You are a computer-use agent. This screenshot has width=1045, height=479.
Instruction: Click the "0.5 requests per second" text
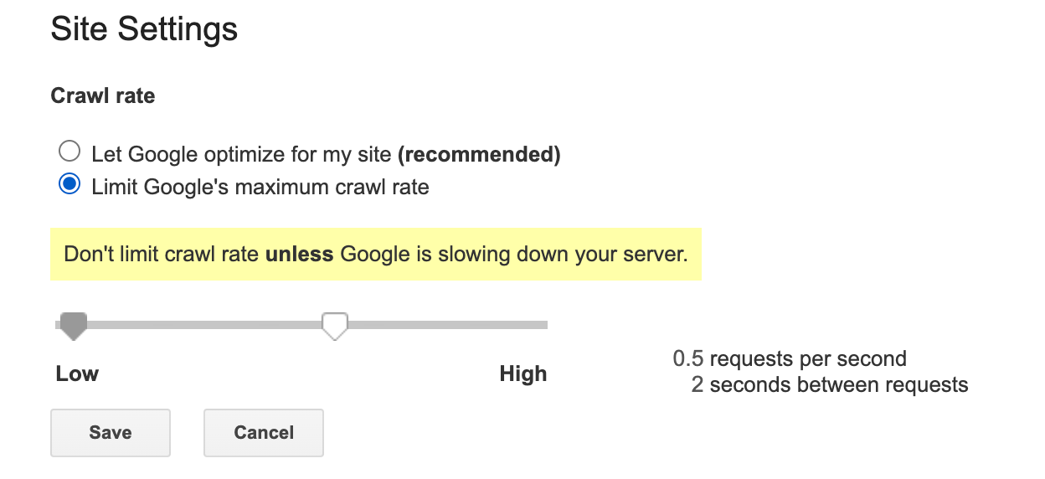tap(790, 359)
